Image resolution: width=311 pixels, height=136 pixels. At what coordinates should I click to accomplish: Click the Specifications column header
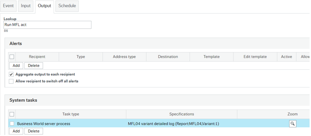click(182, 114)
